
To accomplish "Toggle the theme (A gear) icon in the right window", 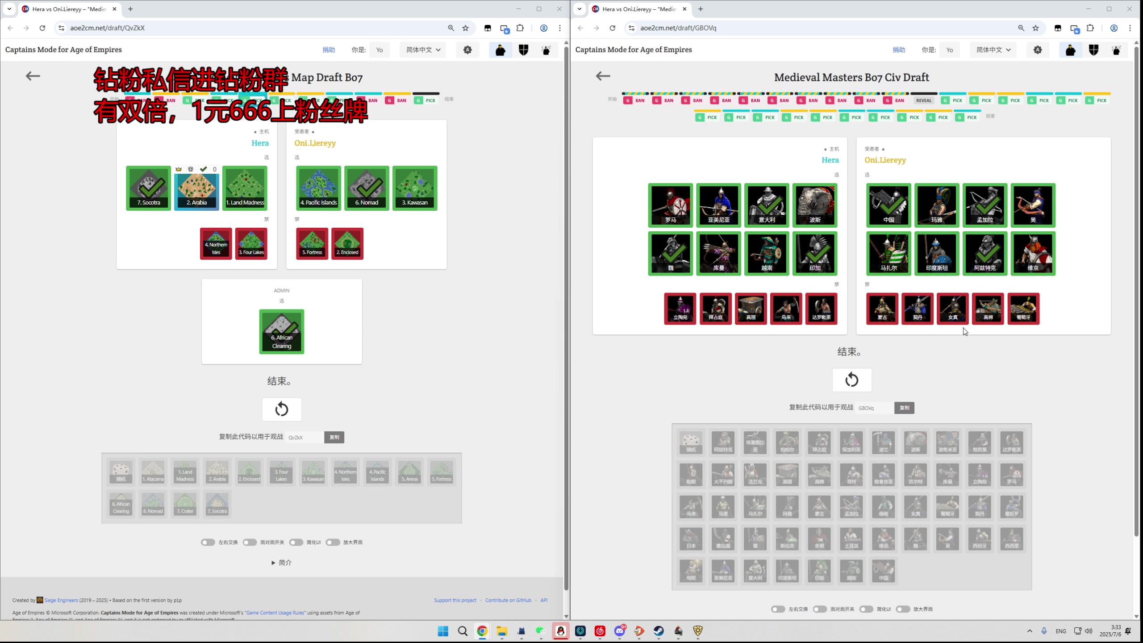I will [x=1038, y=50].
